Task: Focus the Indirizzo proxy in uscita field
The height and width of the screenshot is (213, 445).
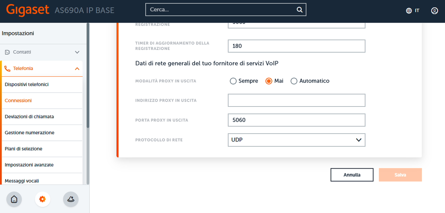Action: (297, 100)
